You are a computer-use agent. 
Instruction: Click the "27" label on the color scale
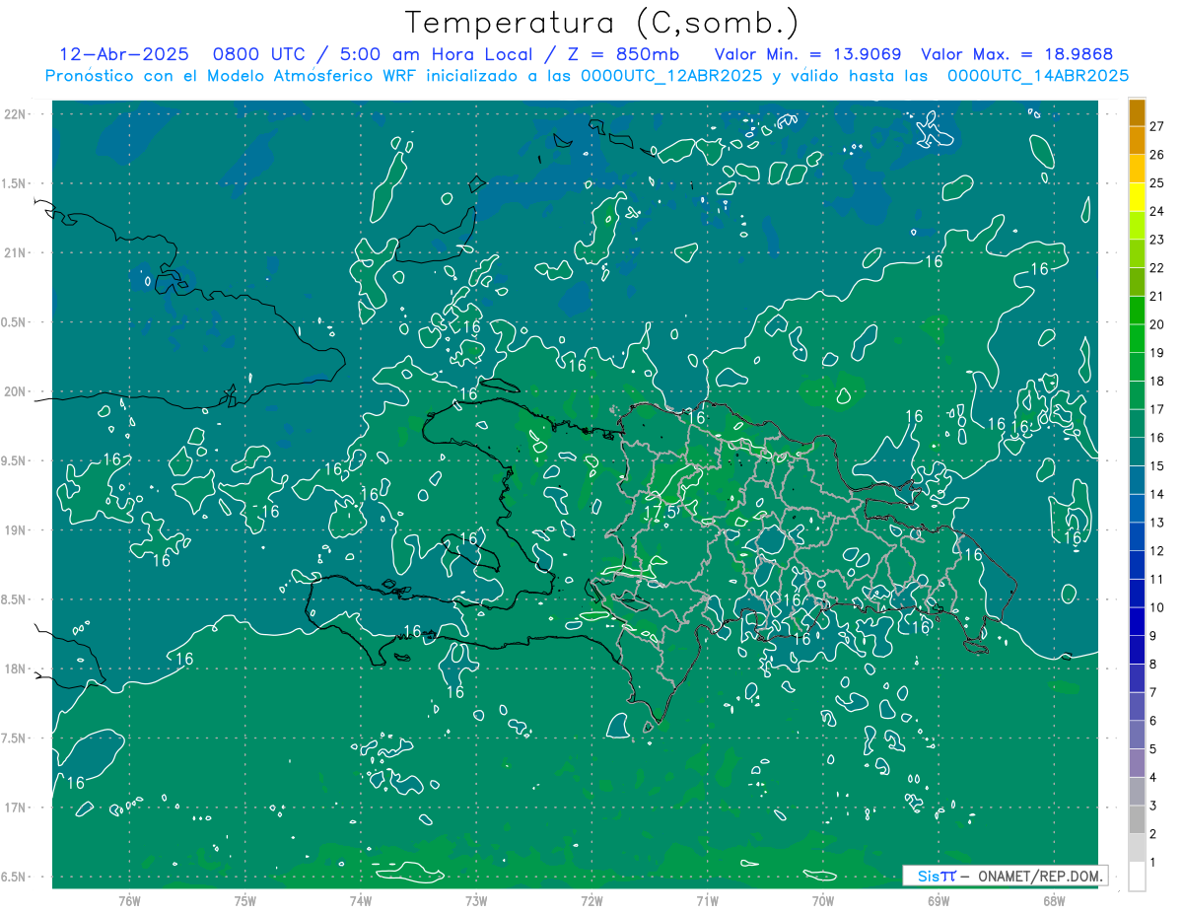pyautogui.click(x=1157, y=126)
